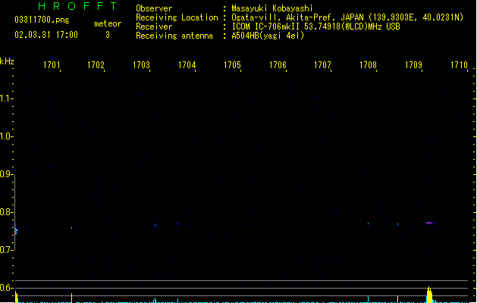The image size is (477, 303).
Task: Click the "Receiving antenna" label
Action: [174, 36]
